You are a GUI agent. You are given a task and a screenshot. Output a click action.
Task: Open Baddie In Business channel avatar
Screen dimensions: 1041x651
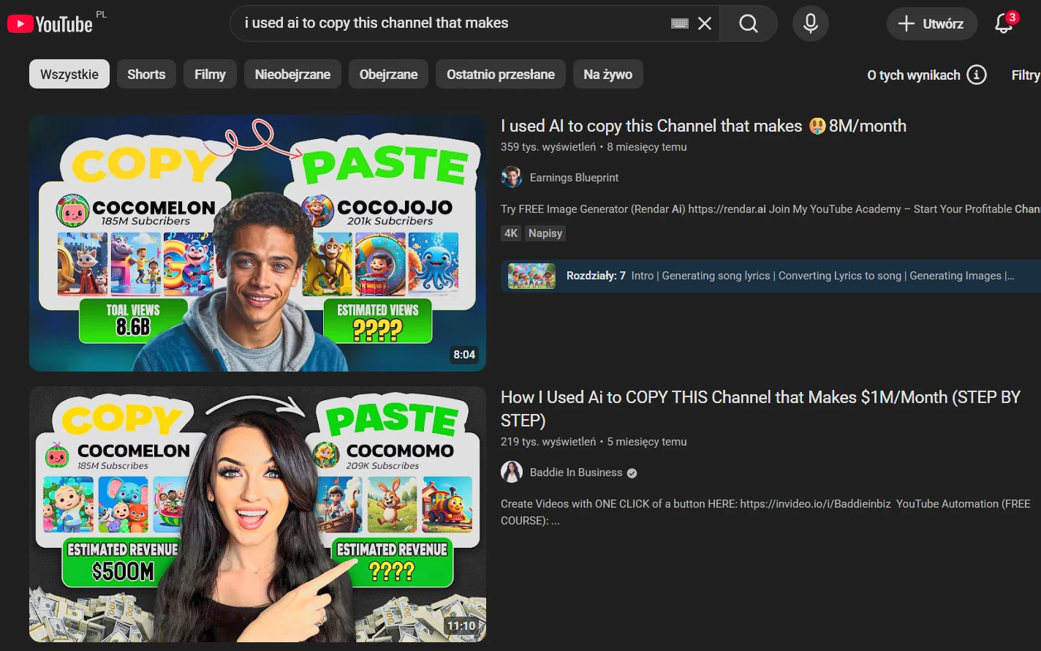tap(512, 473)
